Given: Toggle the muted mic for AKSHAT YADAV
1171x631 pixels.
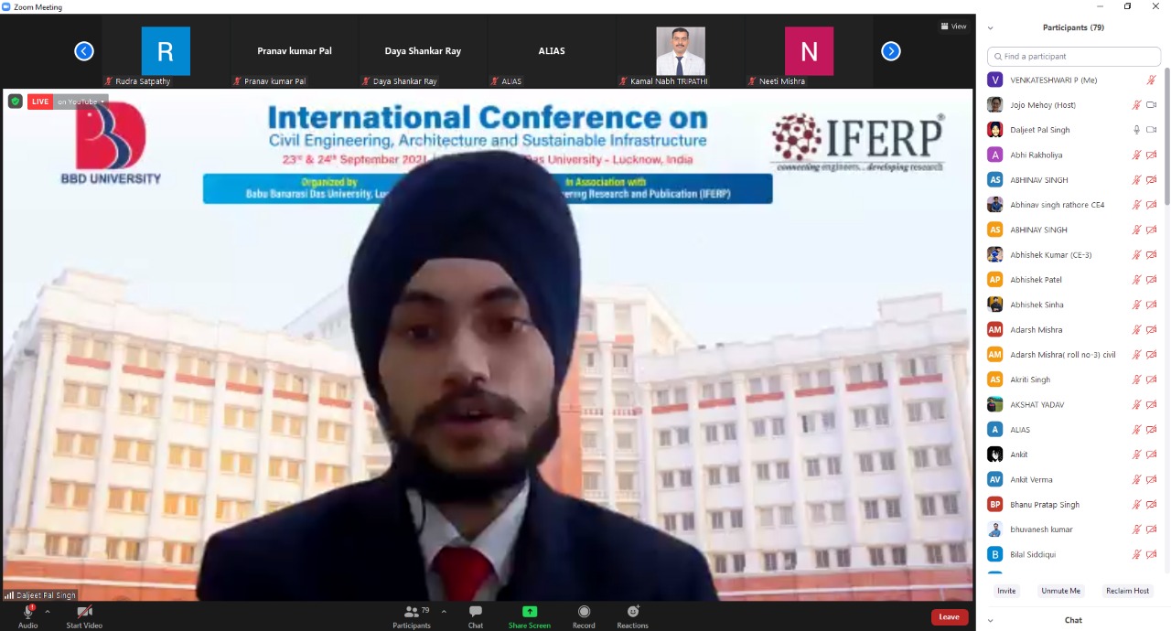Looking at the screenshot, I should pyautogui.click(x=1136, y=404).
